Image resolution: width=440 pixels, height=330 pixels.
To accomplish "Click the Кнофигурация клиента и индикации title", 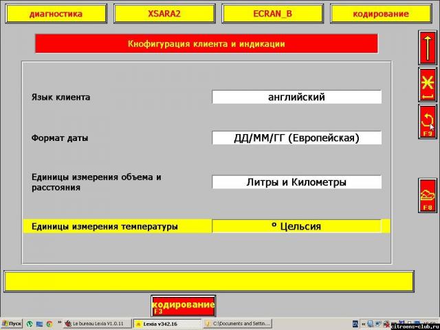I will 206,44.
